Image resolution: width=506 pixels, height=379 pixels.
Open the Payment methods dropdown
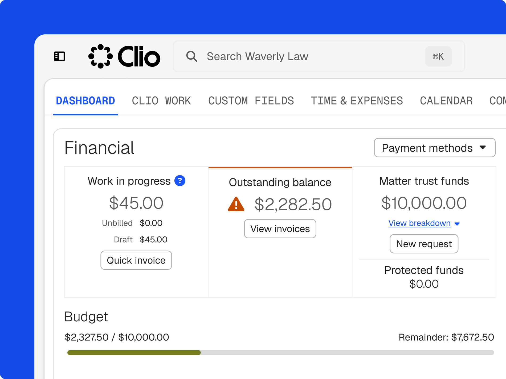435,148
